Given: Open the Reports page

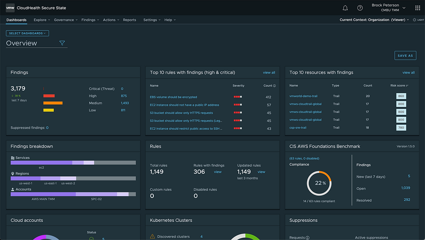Looking at the screenshot, I should (130, 20).
